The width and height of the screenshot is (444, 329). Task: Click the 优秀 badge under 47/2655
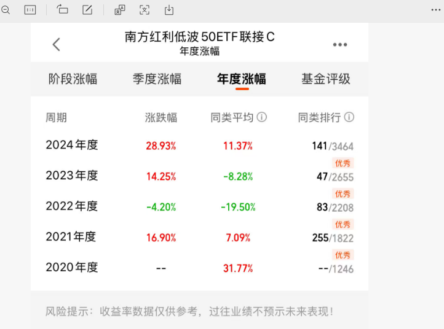[343, 193]
